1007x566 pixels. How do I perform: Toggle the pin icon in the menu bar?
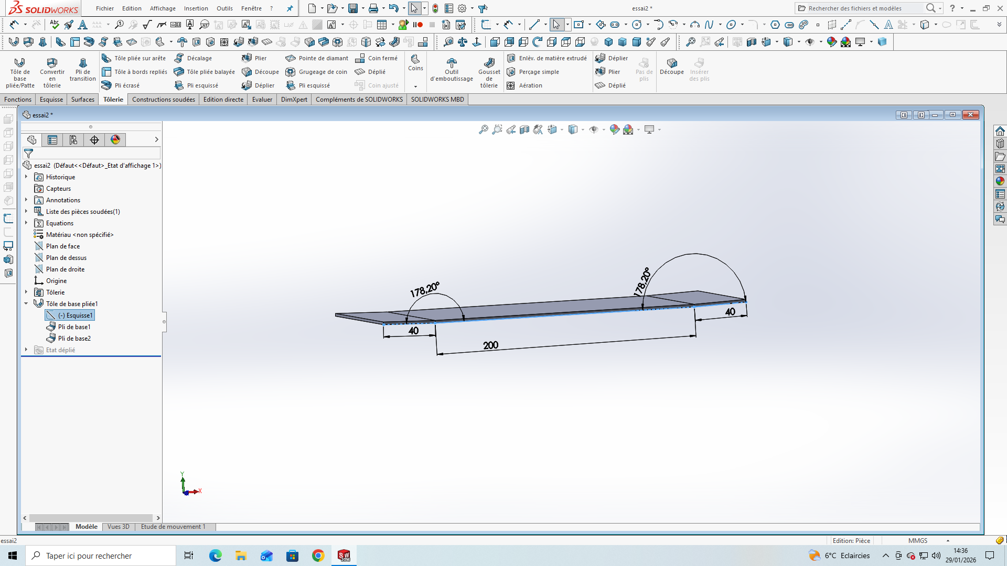pyautogui.click(x=290, y=8)
